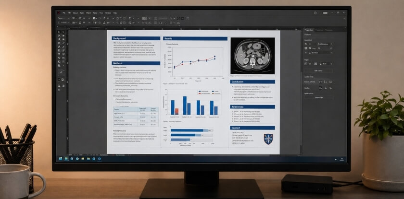Click the volume icon in system tray
Screen dimensions: 404x199
click(336, 159)
